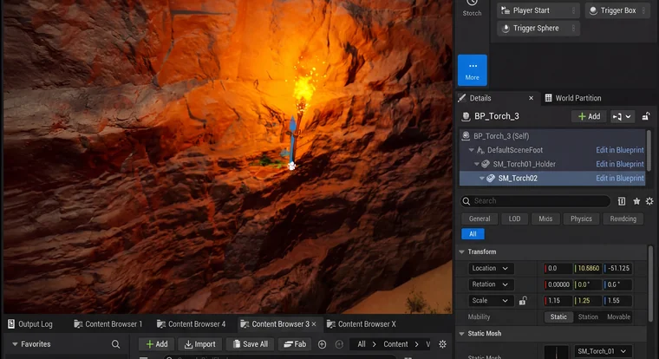Open Fab from Content Browser toolbar

pyautogui.click(x=295, y=344)
